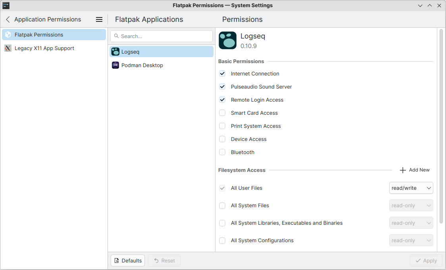Select Legacy X11 App Support
Viewport: 446px width, 270px height.
click(54, 48)
